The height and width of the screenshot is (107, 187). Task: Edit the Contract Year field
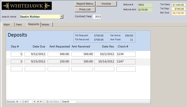(x=97, y=17)
